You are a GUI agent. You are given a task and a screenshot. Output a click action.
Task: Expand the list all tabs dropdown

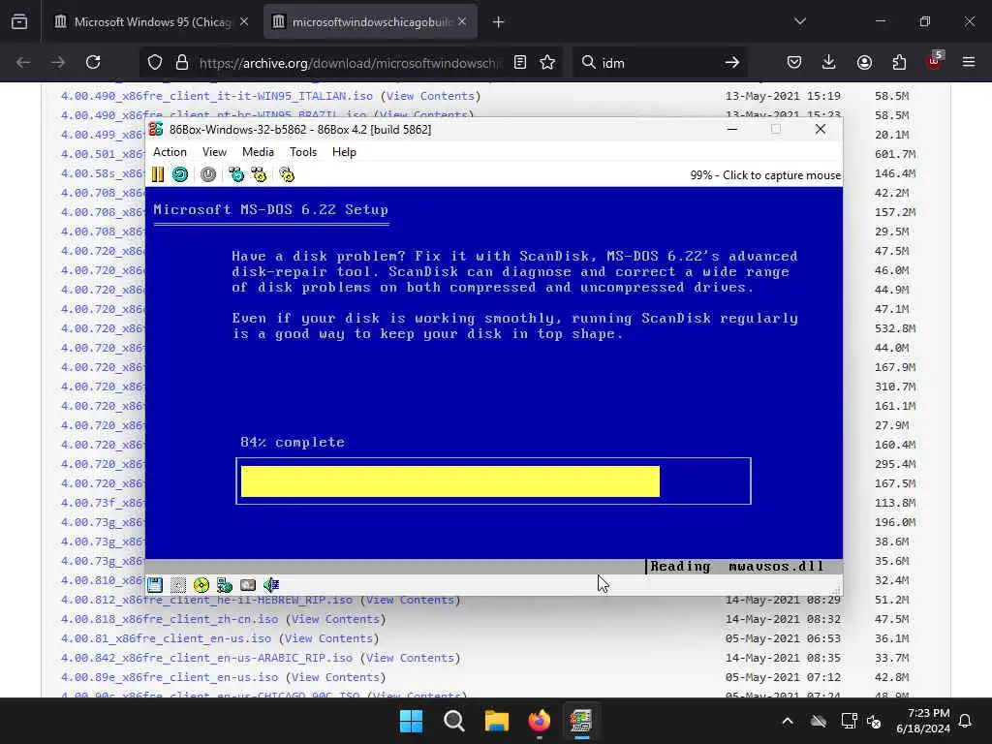pyautogui.click(x=800, y=21)
